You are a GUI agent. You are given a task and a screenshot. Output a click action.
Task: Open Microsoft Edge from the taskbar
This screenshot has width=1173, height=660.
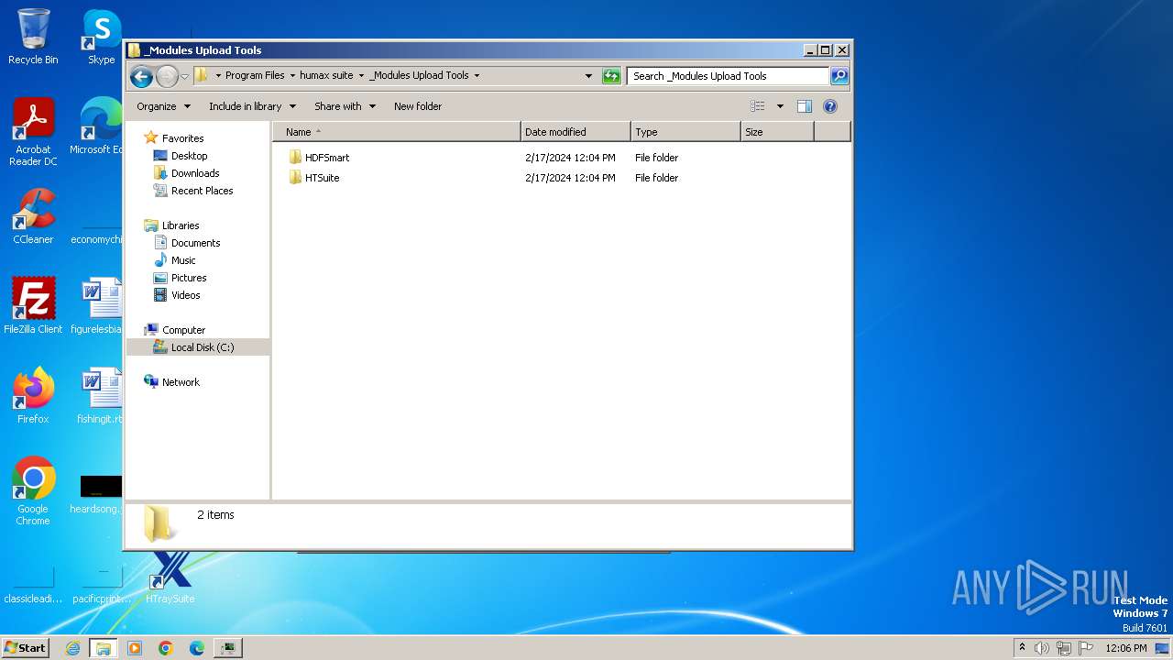(197, 648)
